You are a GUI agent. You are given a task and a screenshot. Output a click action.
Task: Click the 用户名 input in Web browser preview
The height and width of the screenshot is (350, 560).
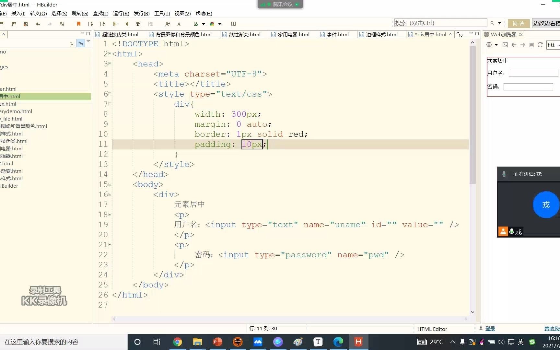(x=533, y=73)
